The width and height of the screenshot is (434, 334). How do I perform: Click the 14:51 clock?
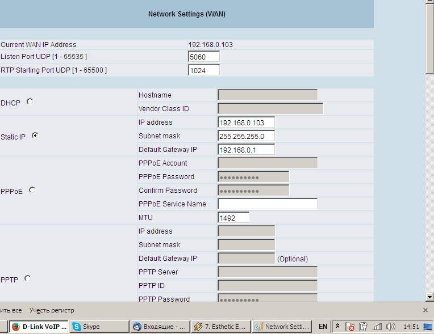[x=411, y=327]
